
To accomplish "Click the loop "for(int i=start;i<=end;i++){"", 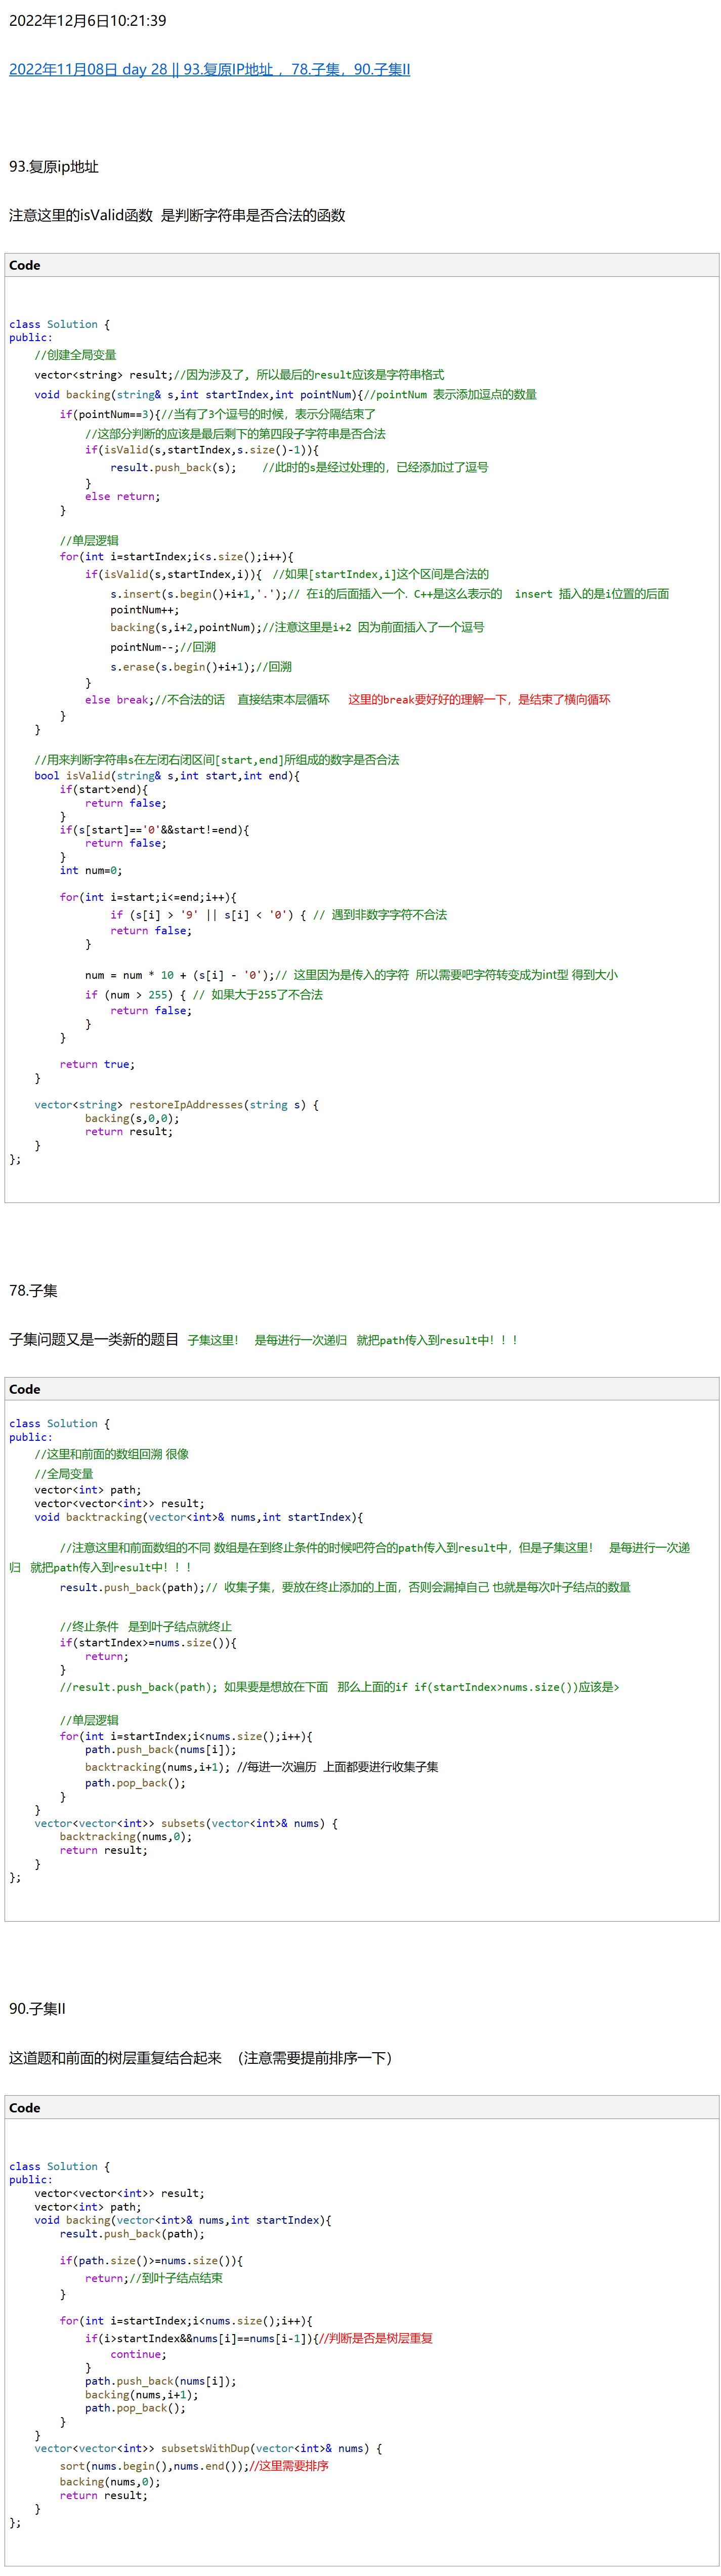I will [x=148, y=898].
